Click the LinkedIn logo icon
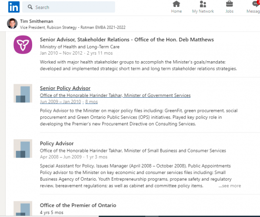260x217 pixels. [14, 7]
